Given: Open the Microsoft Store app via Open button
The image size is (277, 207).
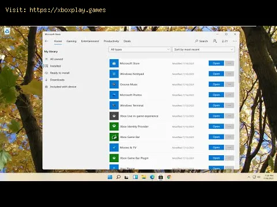Looking at the screenshot, I should [x=216, y=63].
